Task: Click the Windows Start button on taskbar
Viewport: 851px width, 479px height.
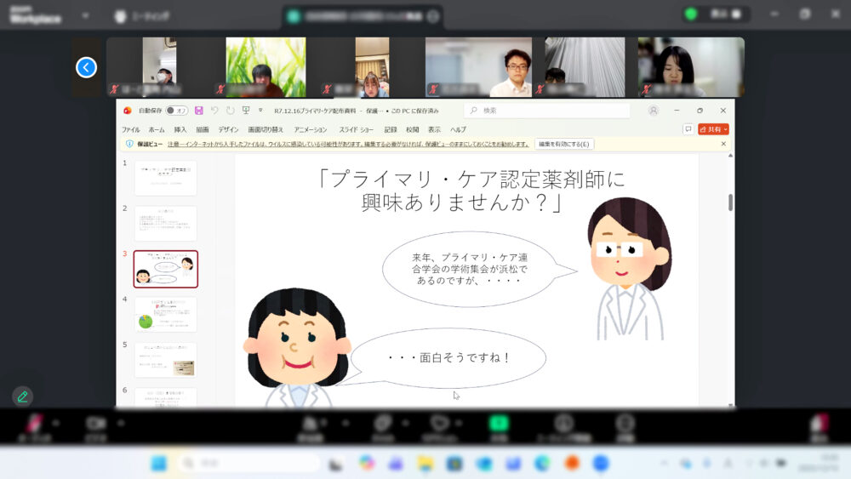Action: pos(158,463)
